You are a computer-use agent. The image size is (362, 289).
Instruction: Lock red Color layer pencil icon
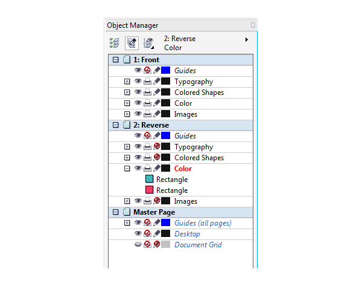point(157,168)
